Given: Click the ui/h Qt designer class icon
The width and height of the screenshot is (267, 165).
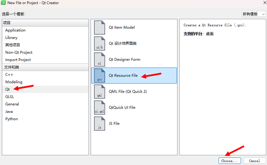Looking at the screenshot, I should (x=100, y=44).
